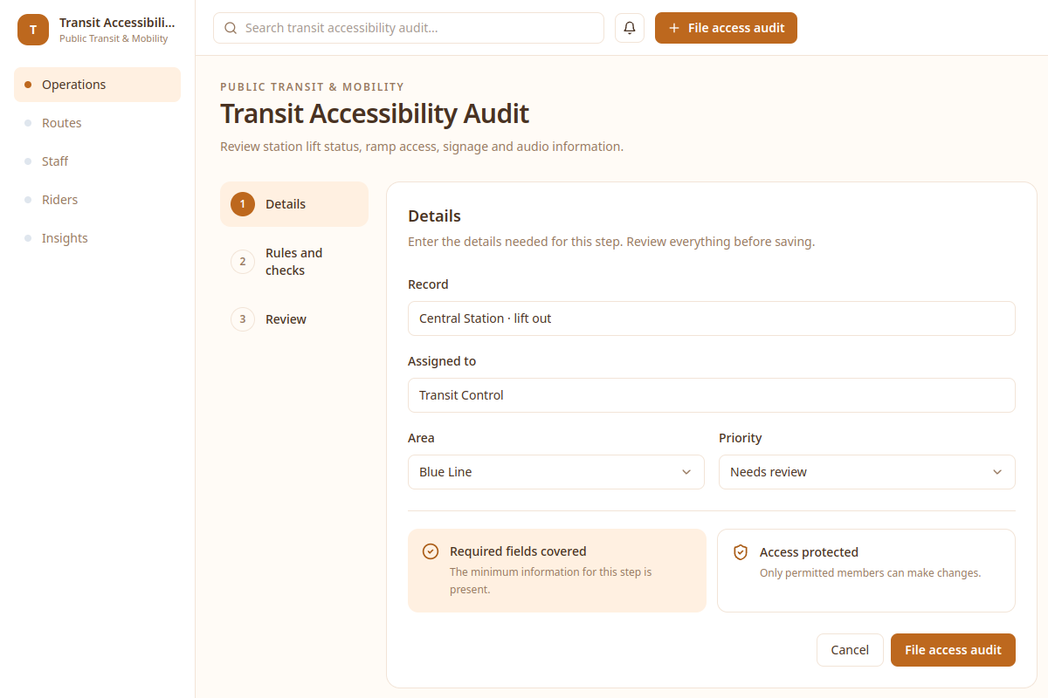Focus the search transit accessibility audit field

409,28
